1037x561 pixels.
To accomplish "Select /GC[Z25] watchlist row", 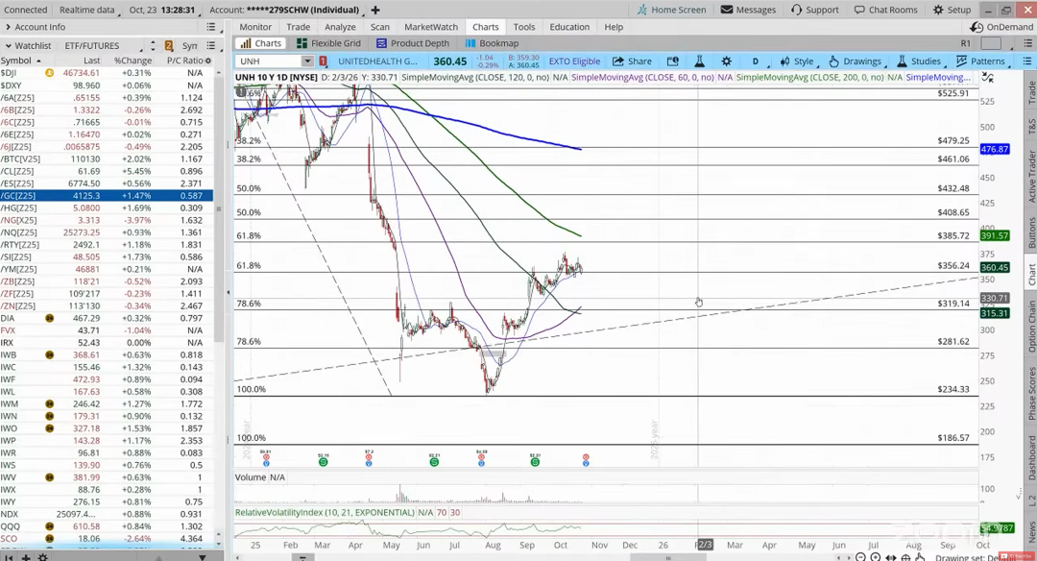I will 107,196.
